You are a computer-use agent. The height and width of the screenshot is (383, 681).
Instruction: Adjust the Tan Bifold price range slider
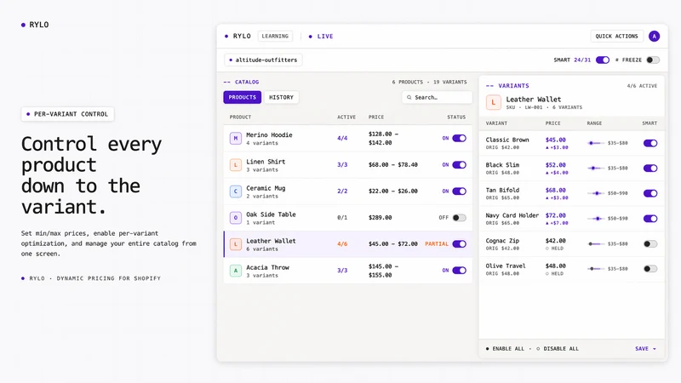(595, 193)
